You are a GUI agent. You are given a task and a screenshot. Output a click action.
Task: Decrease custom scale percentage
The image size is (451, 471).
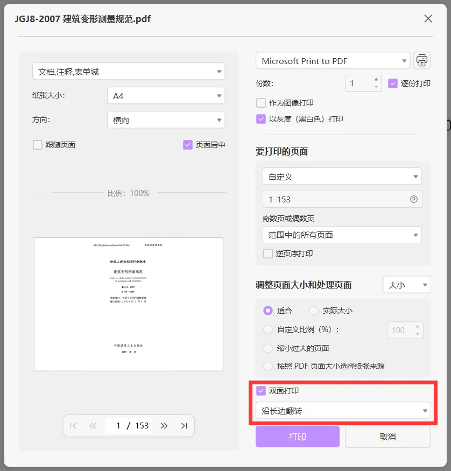[418, 334]
